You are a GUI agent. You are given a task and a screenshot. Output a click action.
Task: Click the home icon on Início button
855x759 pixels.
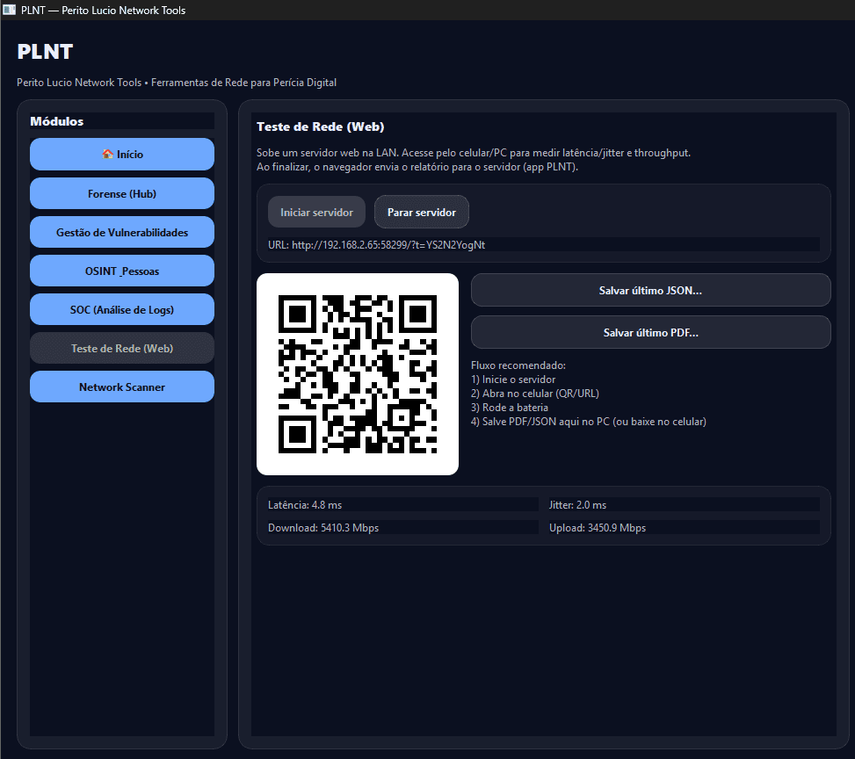(x=107, y=154)
